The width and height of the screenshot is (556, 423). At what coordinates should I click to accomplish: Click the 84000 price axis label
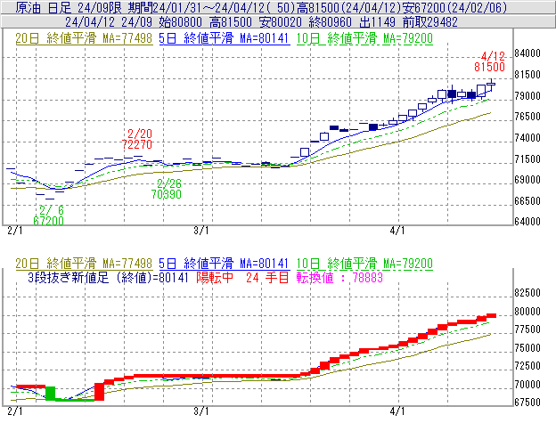(527, 53)
